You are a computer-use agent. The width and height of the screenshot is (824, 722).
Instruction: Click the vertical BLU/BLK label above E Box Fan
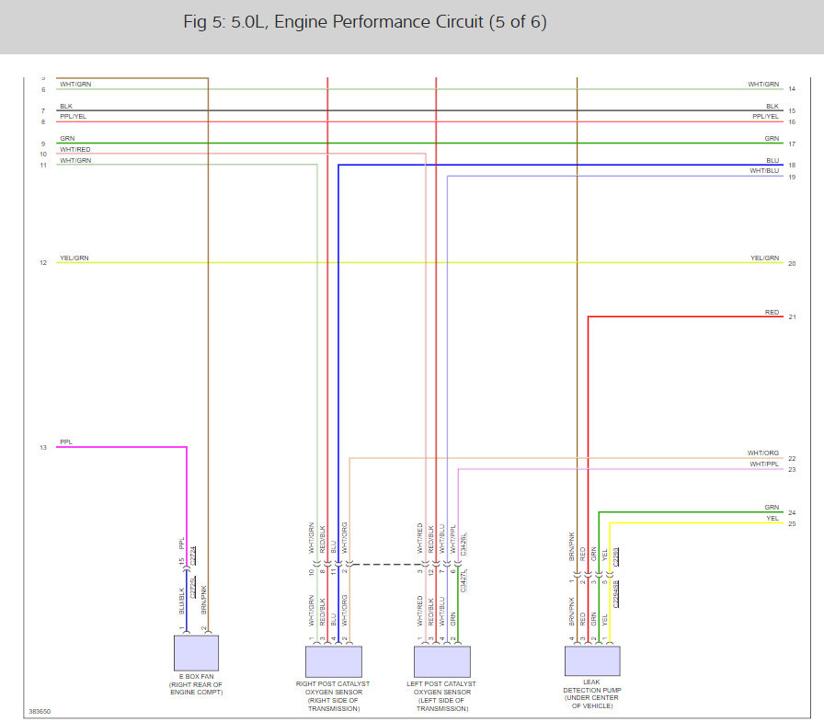[x=182, y=602]
